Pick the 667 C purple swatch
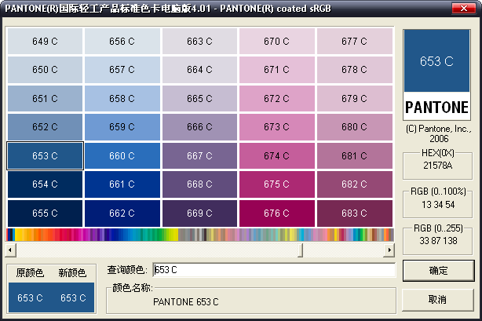482x321 pixels. [x=200, y=156]
